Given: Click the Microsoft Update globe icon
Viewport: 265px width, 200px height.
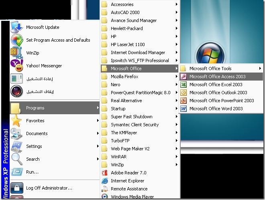Looking at the screenshot, I should 16,27.
